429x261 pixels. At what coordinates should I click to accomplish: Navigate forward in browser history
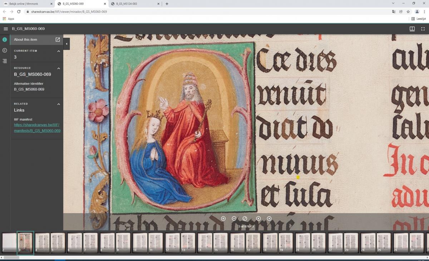[x=11, y=11]
